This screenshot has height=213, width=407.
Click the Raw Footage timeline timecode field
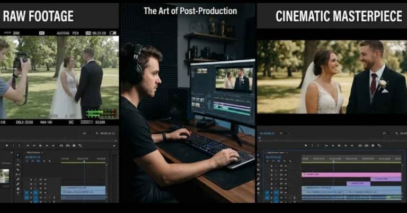33,158
